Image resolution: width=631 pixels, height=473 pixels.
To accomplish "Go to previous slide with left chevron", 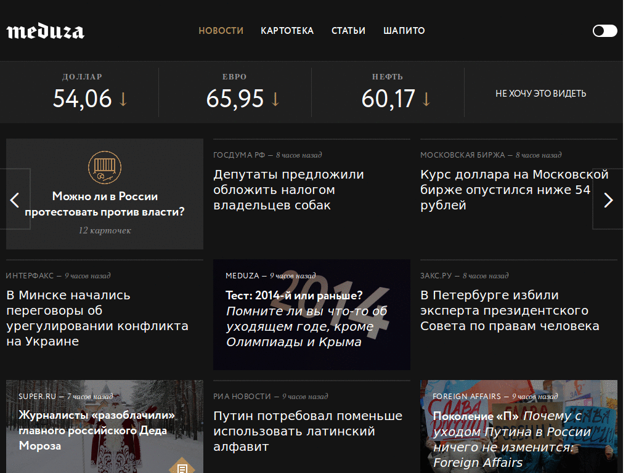I will coord(15,200).
